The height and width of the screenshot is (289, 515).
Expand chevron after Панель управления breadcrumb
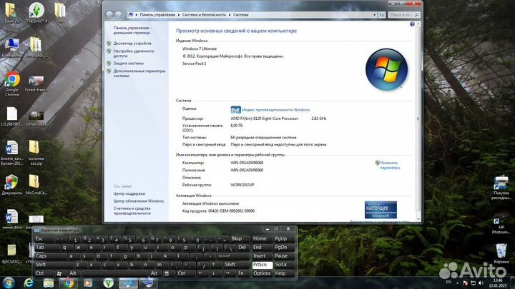[179, 15]
